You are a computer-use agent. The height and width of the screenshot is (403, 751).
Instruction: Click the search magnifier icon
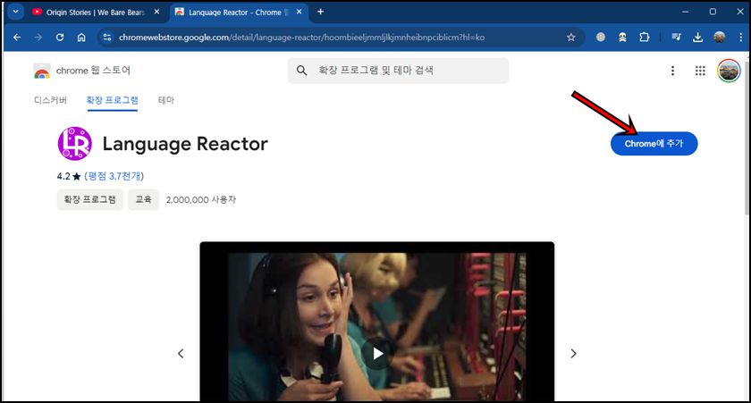click(301, 71)
